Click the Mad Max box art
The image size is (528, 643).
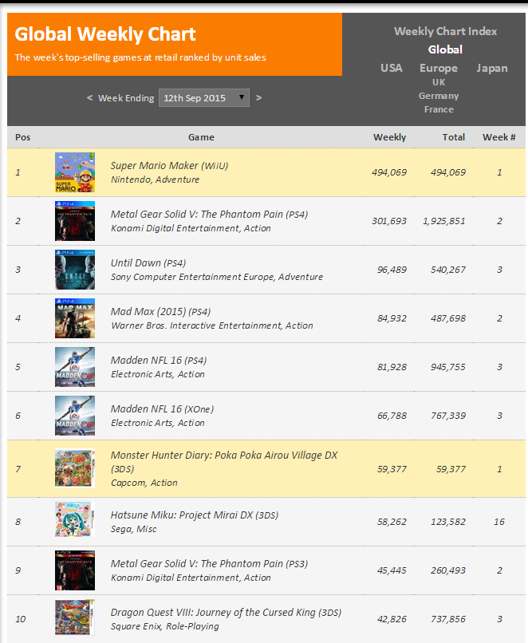pos(75,318)
